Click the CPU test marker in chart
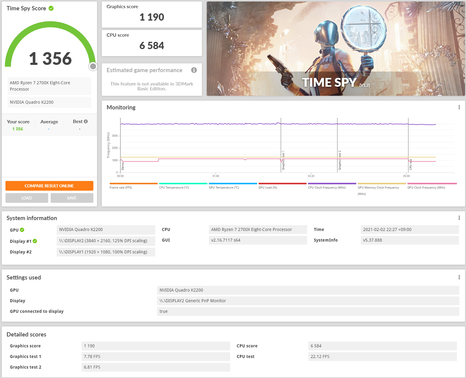This screenshot has height=378, width=466. pyautogui.click(x=411, y=164)
